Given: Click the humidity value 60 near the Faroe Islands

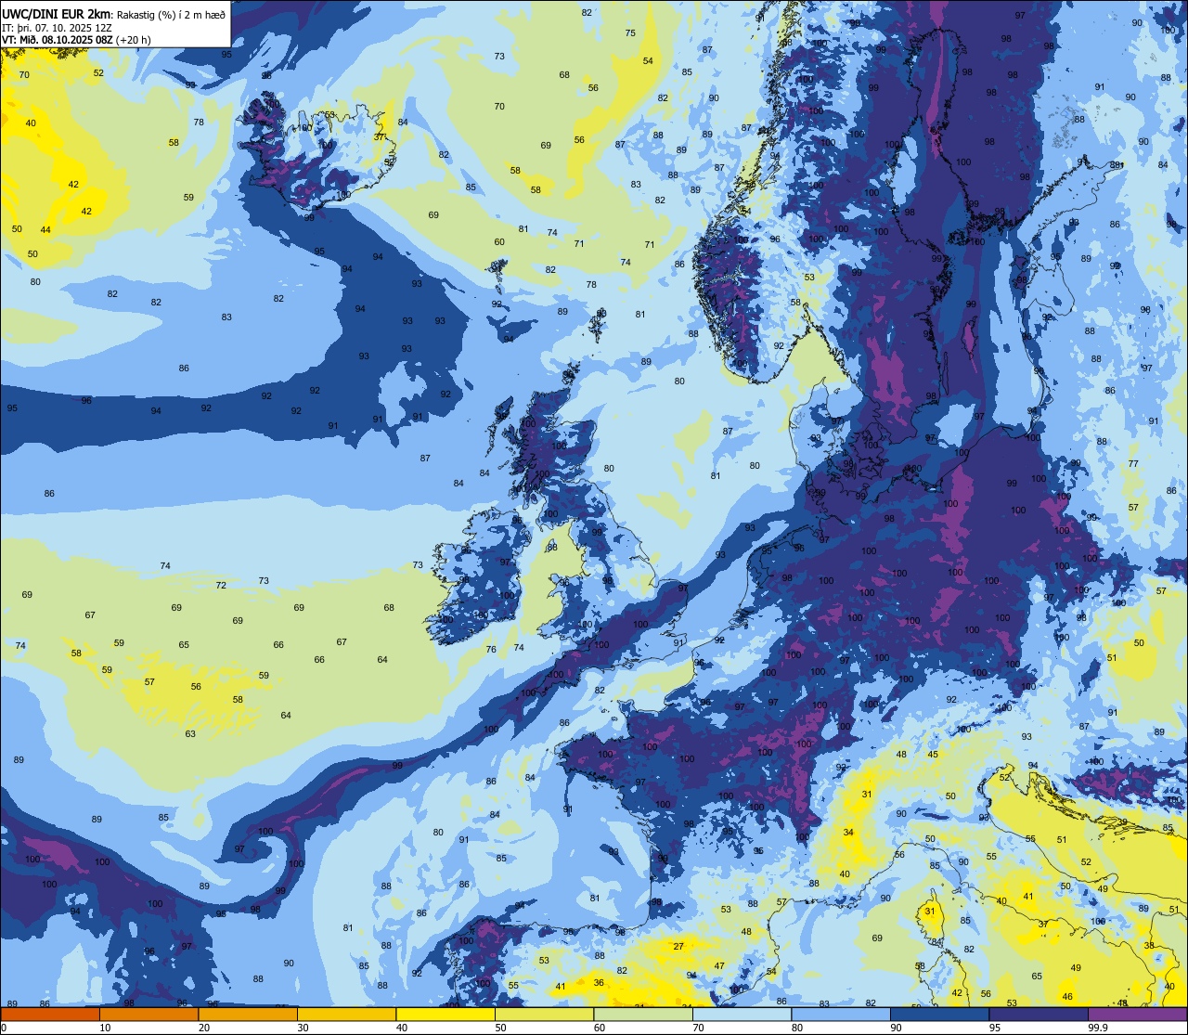Looking at the screenshot, I should 499,241.
